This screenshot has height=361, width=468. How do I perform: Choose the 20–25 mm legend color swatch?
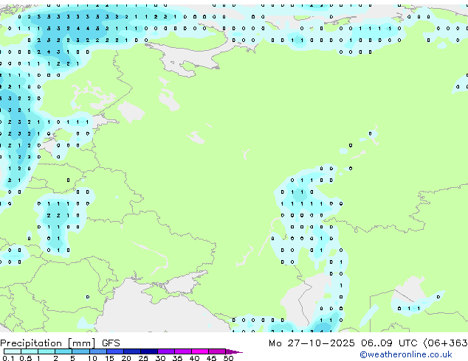pos(132,351)
